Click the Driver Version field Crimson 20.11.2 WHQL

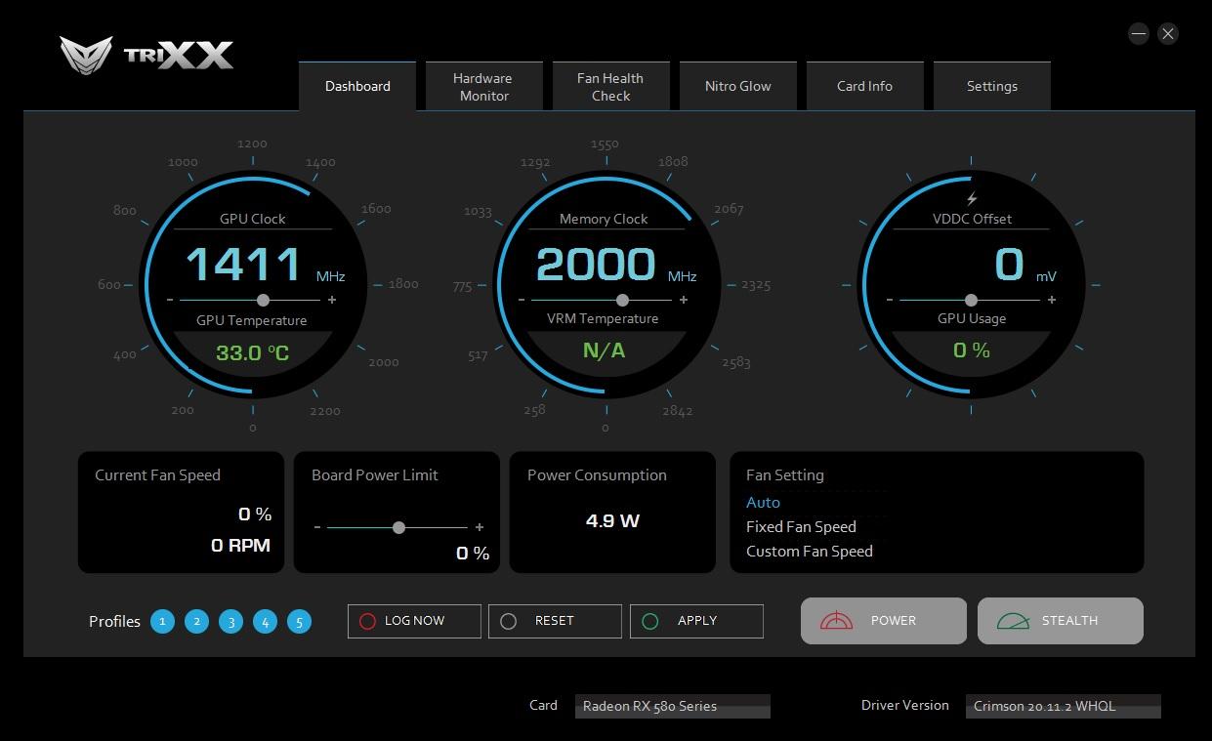pyautogui.click(x=1064, y=706)
